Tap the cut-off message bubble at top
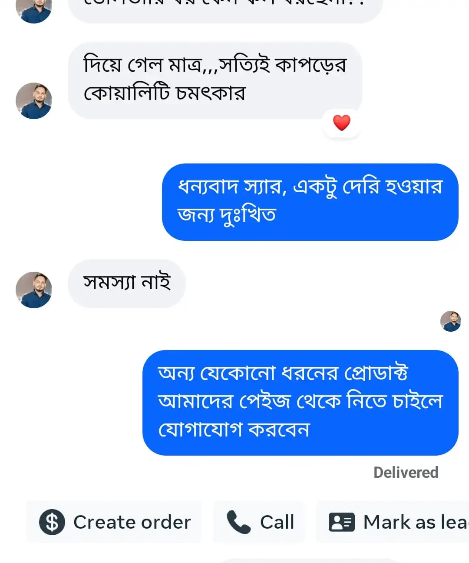 click(x=225, y=9)
